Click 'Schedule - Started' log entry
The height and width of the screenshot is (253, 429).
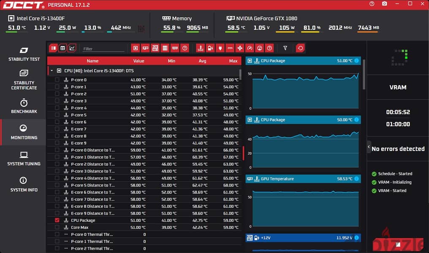click(392, 173)
